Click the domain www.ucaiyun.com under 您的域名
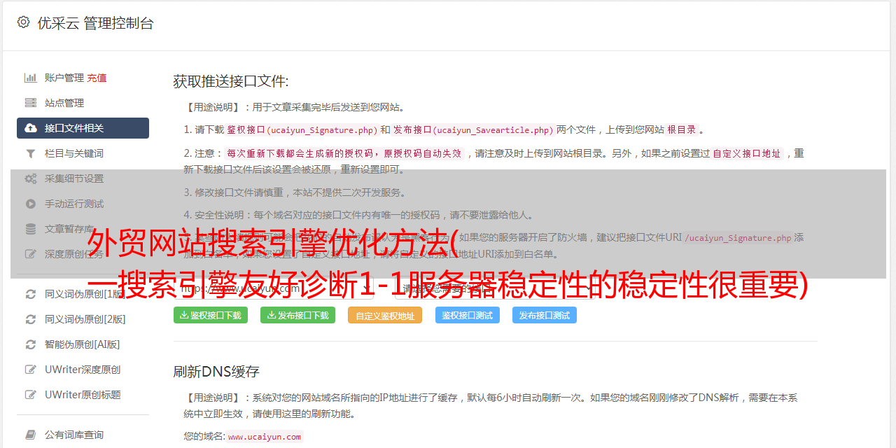This screenshot has width=896, height=448. coord(265,437)
